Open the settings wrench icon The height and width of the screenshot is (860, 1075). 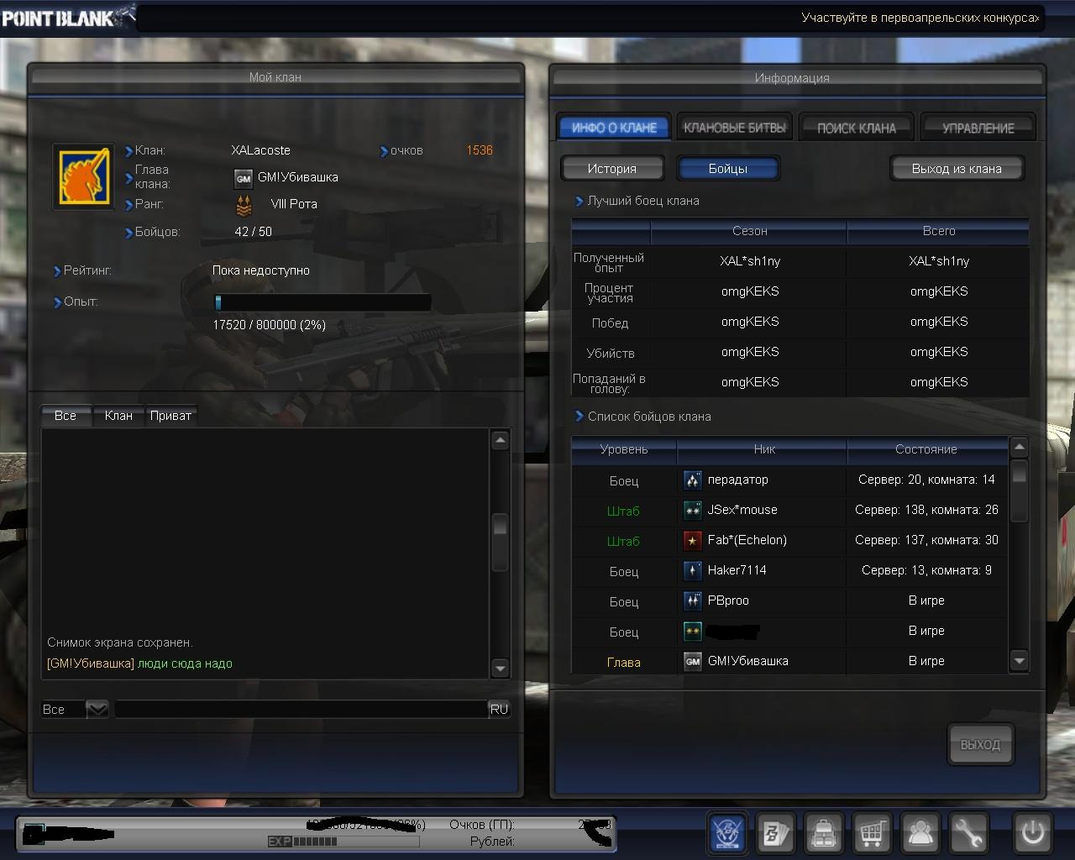coord(968,833)
